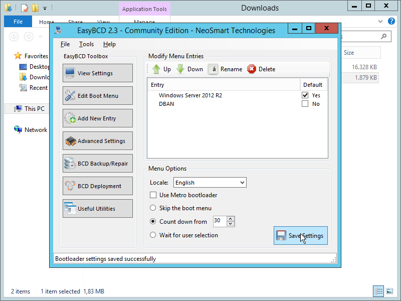Open Useful Utilities
The height and width of the screenshot is (301, 401).
(x=98, y=209)
